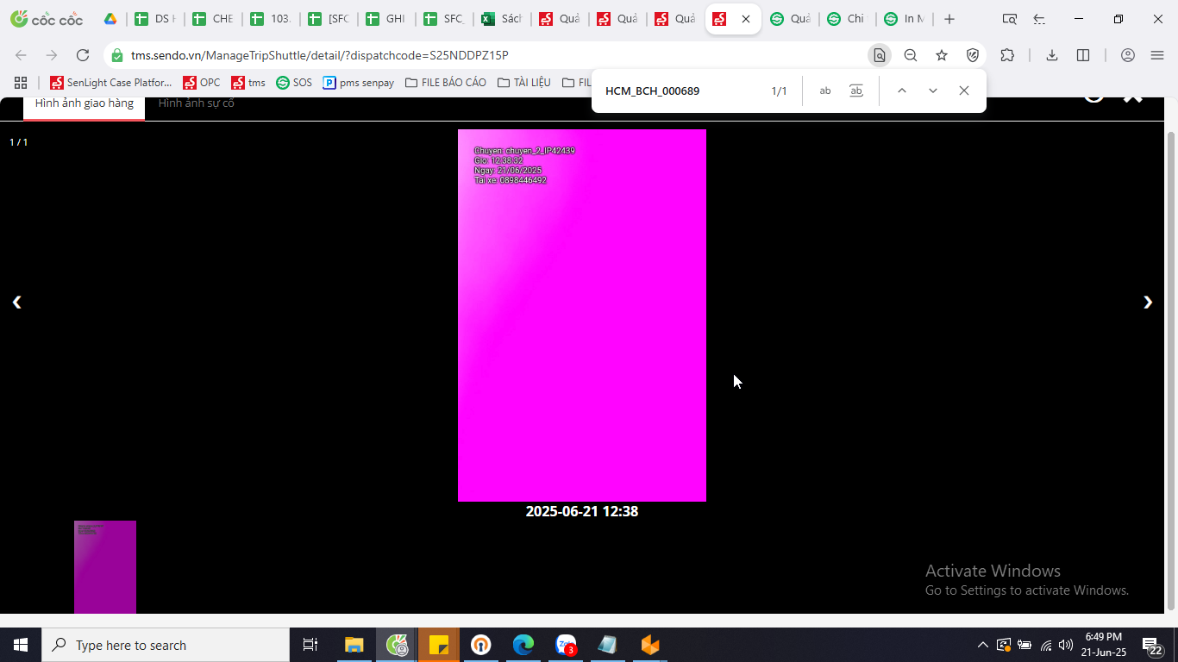The width and height of the screenshot is (1178, 662).
Task: Expand hidden system tray icons chevron
Action: coord(982,645)
